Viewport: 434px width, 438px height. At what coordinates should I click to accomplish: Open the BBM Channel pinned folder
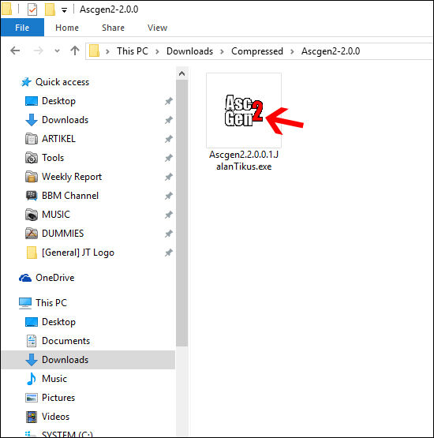tap(70, 196)
